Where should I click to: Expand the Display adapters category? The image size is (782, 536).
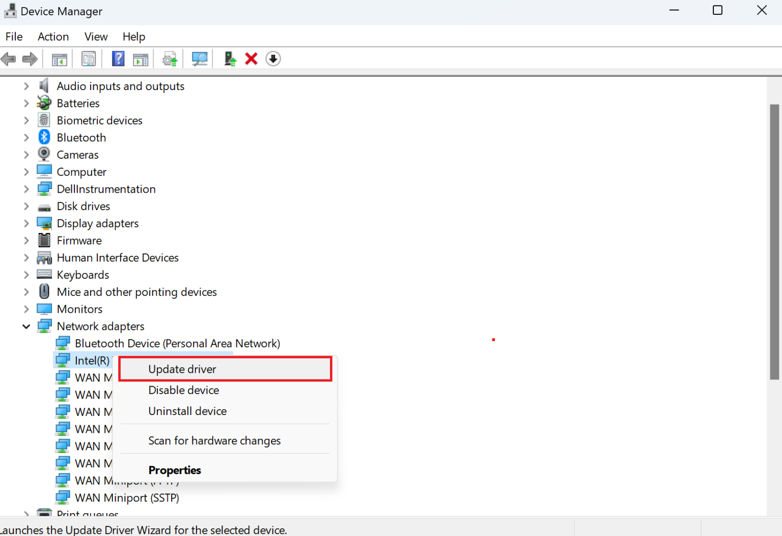26,223
